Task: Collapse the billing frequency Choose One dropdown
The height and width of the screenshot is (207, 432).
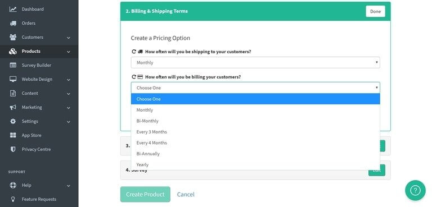Action: (x=255, y=88)
